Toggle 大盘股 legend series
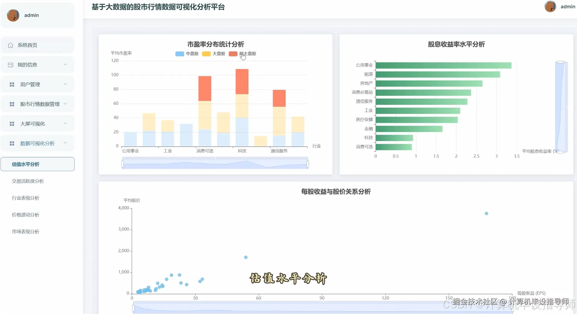This screenshot has width=577, height=314. click(214, 54)
